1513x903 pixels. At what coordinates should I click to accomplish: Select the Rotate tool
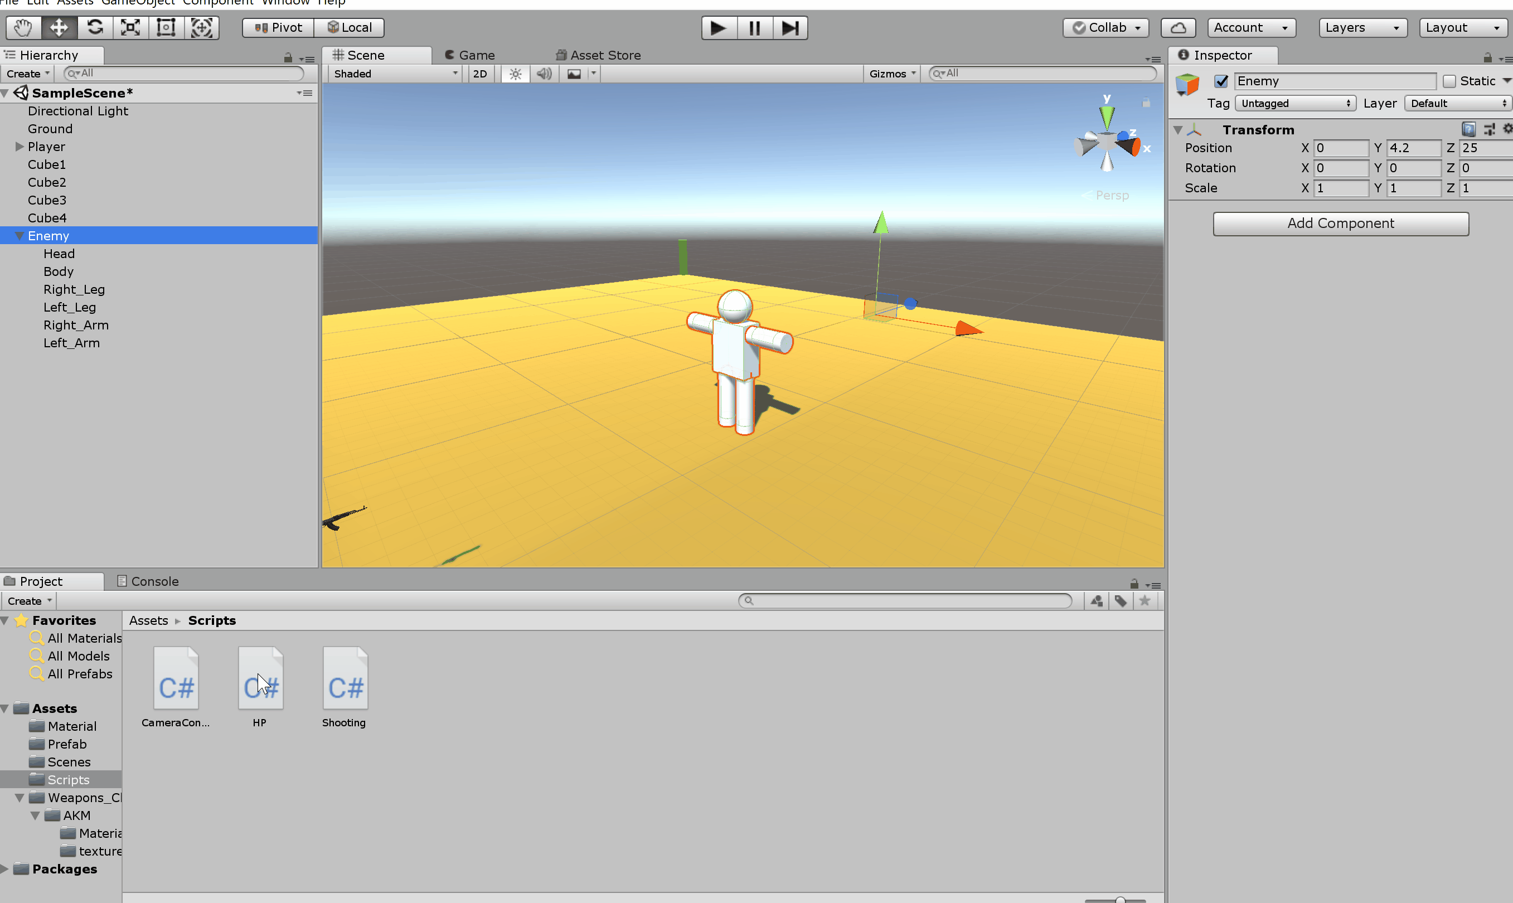coord(95,27)
